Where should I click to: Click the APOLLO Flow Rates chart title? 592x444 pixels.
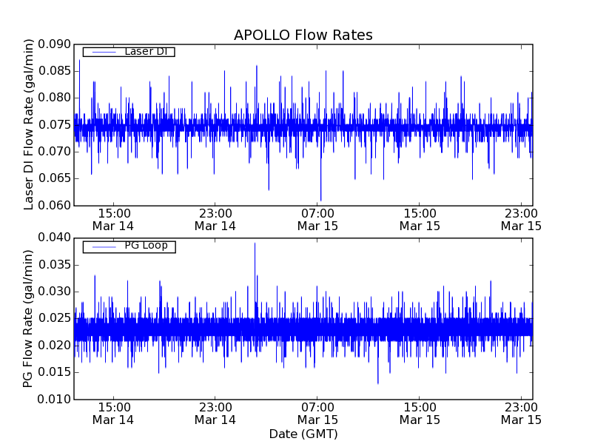click(303, 36)
